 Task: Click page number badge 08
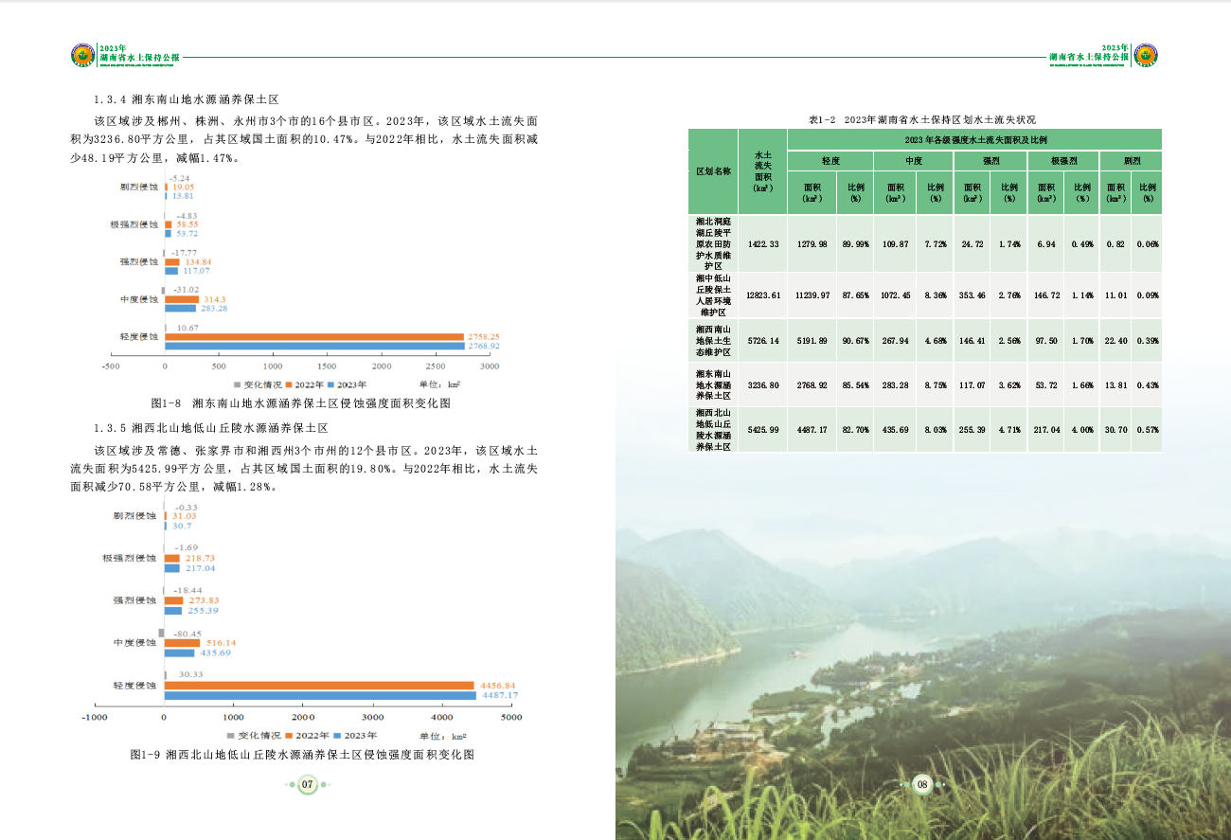pos(921,784)
